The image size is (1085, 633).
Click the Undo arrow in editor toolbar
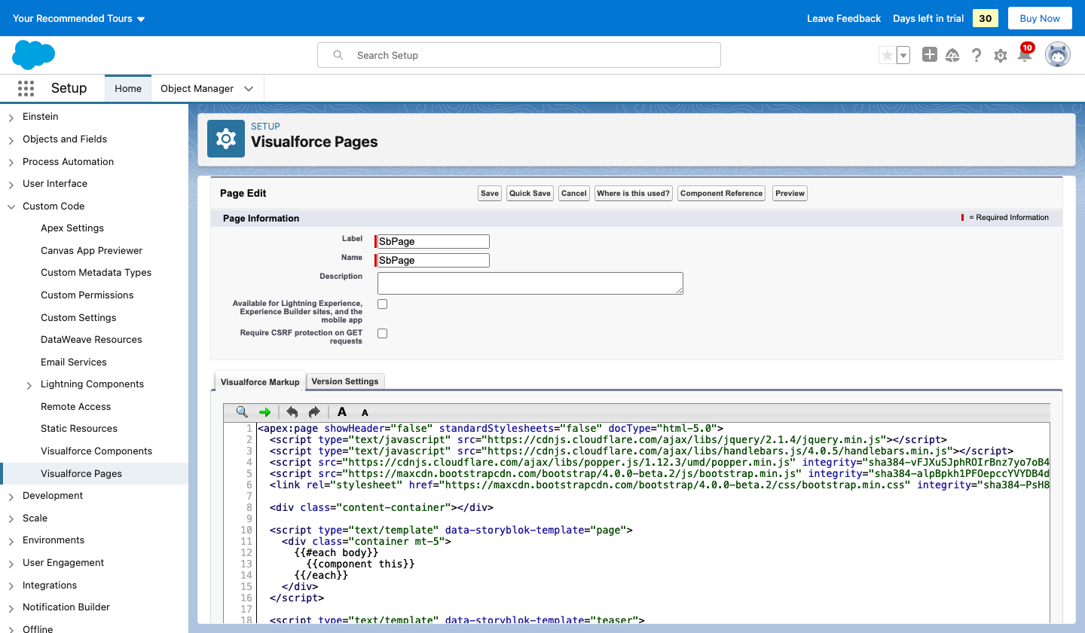(x=292, y=412)
